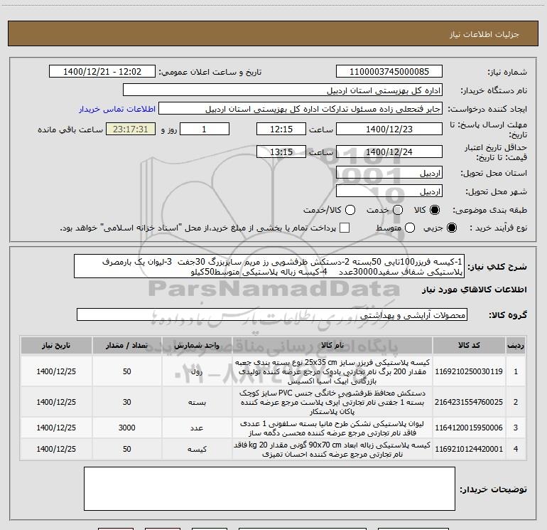This screenshot has height=530, width=547.
Task: Click the buyer organization name field
Action: click(283, 90)
